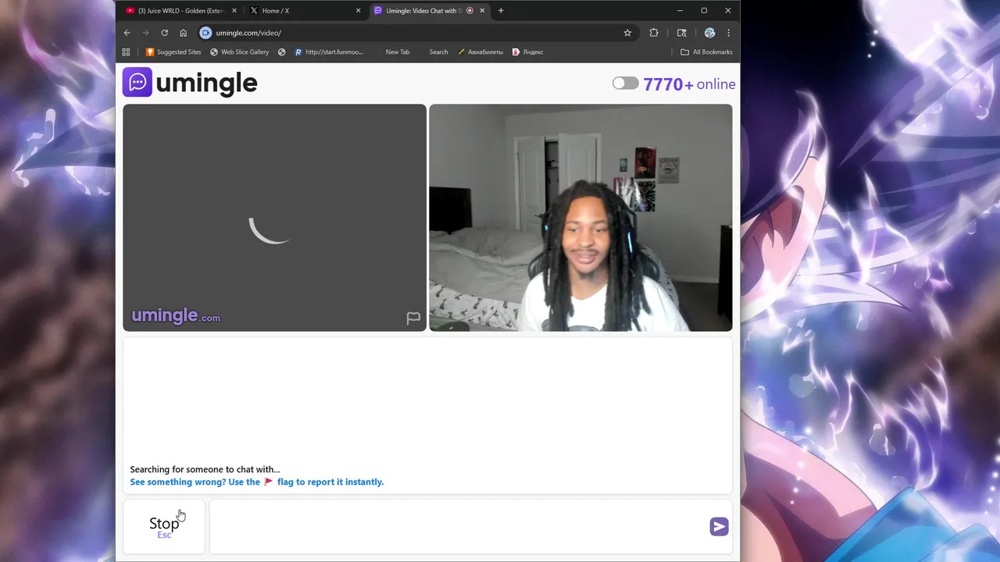Open the Suggested Sites bookmark
This screenshot has width=1000, height=562.
coord(173,52)
